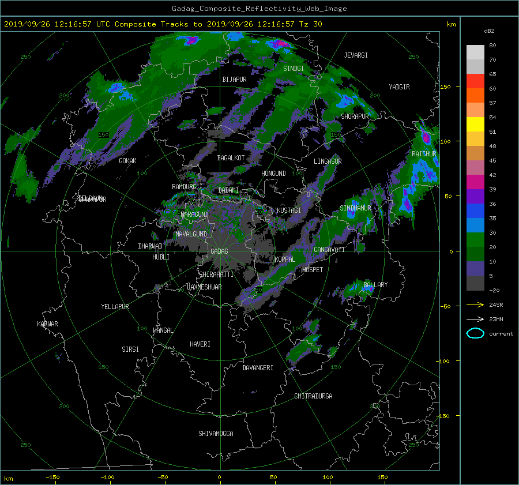Click the red 65 dBZ legend swatch
Screen dimensions: 519x485
pos(475,81)
